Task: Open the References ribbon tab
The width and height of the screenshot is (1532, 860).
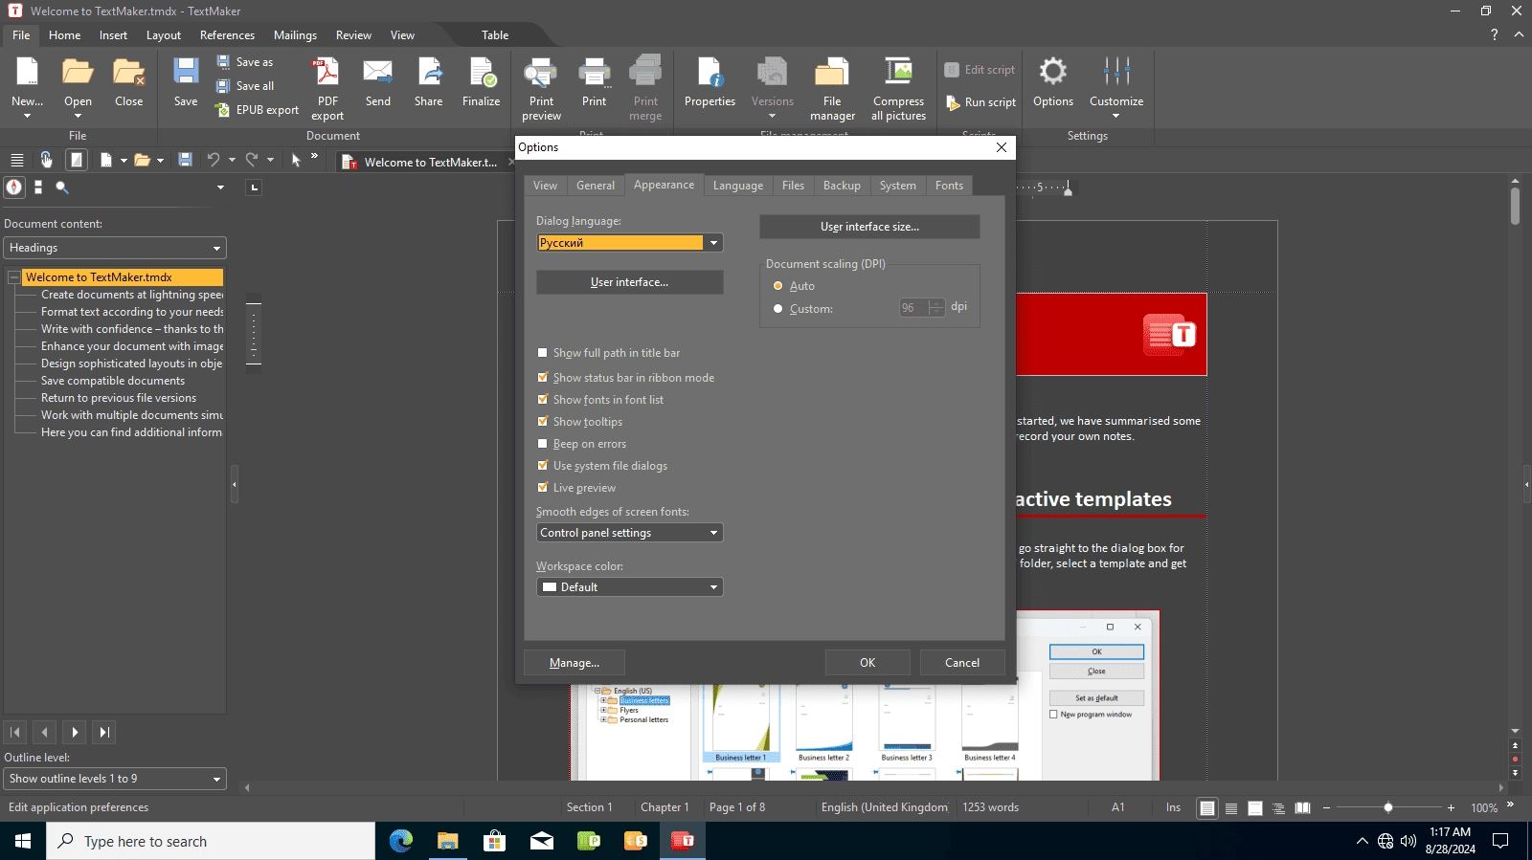Action: 227,35
